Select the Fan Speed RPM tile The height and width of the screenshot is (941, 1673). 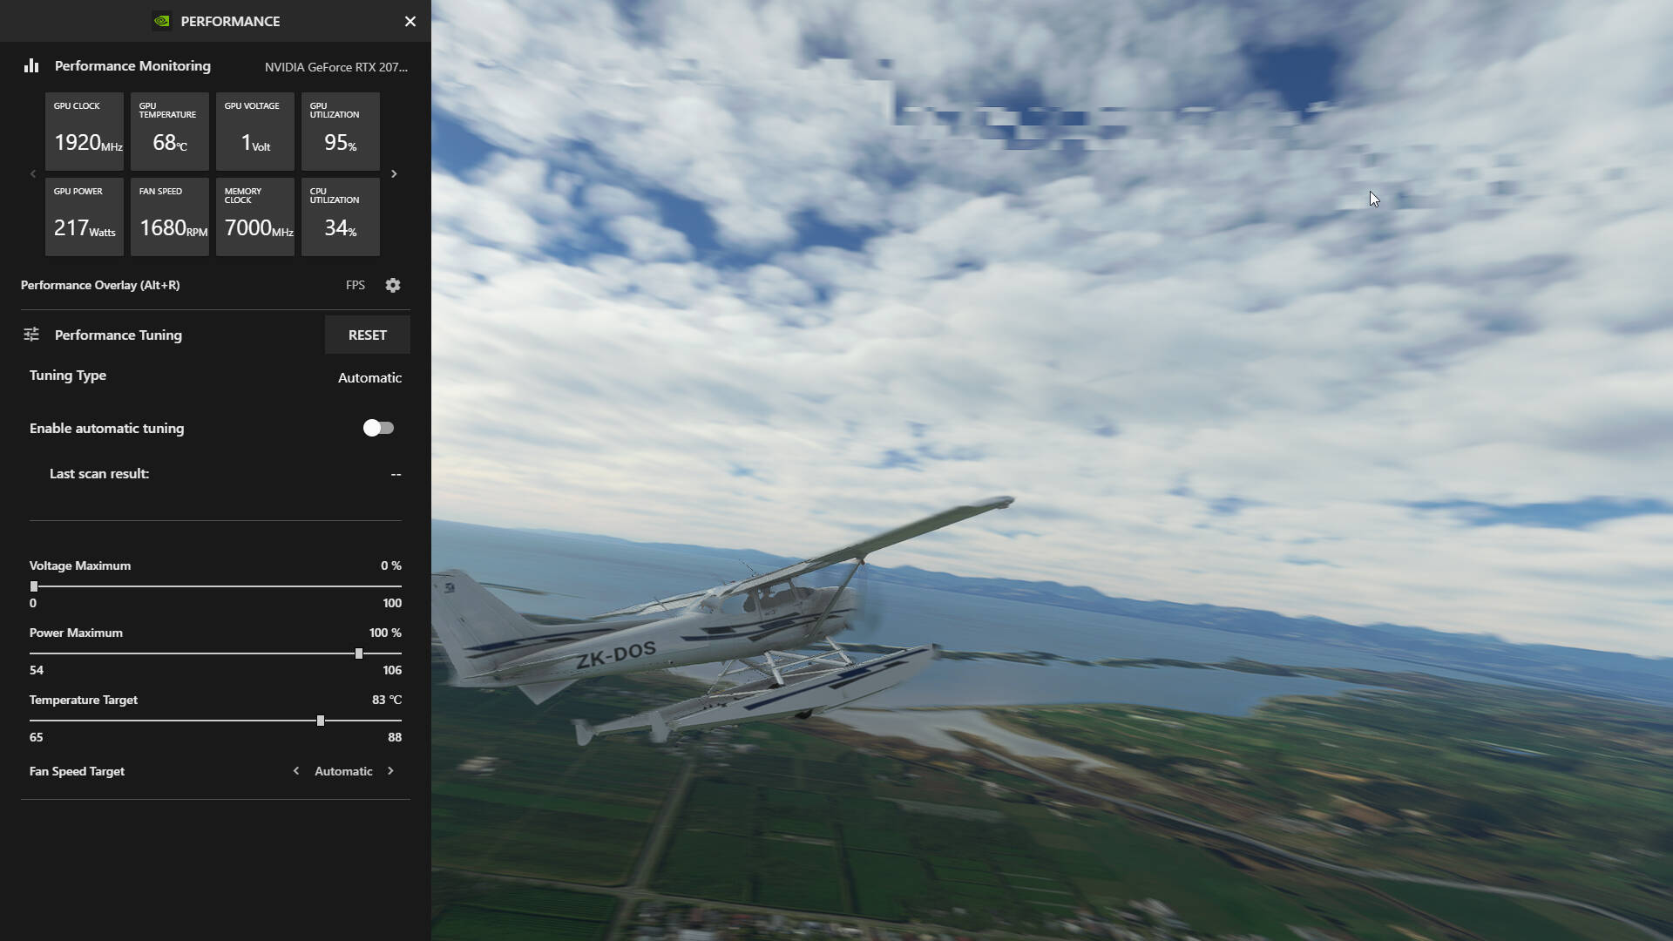pyautogui.click(x=169, y=217)
